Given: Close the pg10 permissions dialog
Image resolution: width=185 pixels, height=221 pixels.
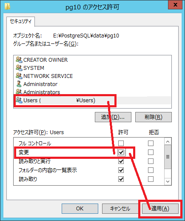Looking at the screenshot, I should click(175, 5).
